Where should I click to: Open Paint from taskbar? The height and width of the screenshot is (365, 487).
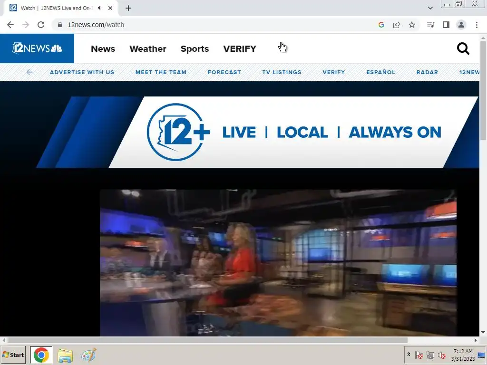click(88, 355)
